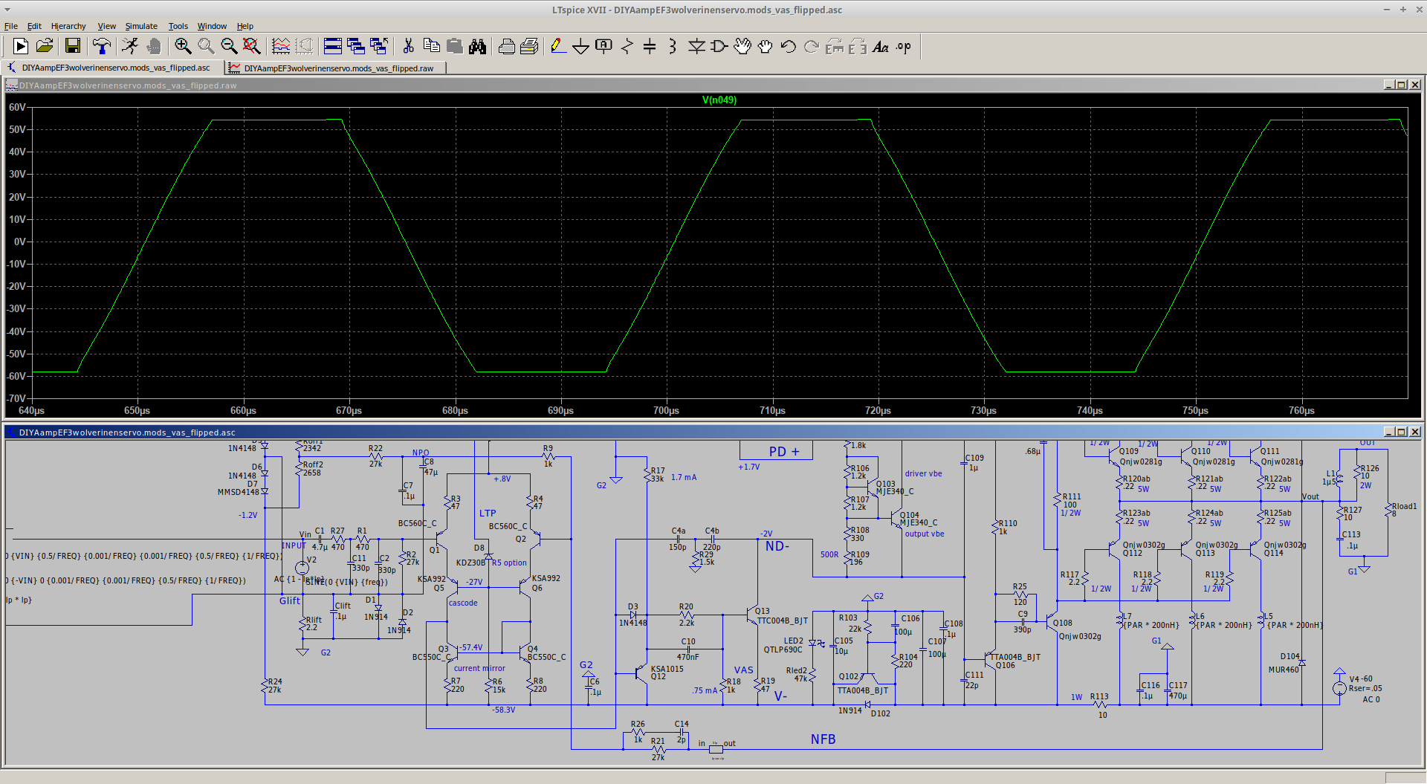Click the VAS label in schematic
The height and width of the screenshot is (784, 1427).
point(744,670)
